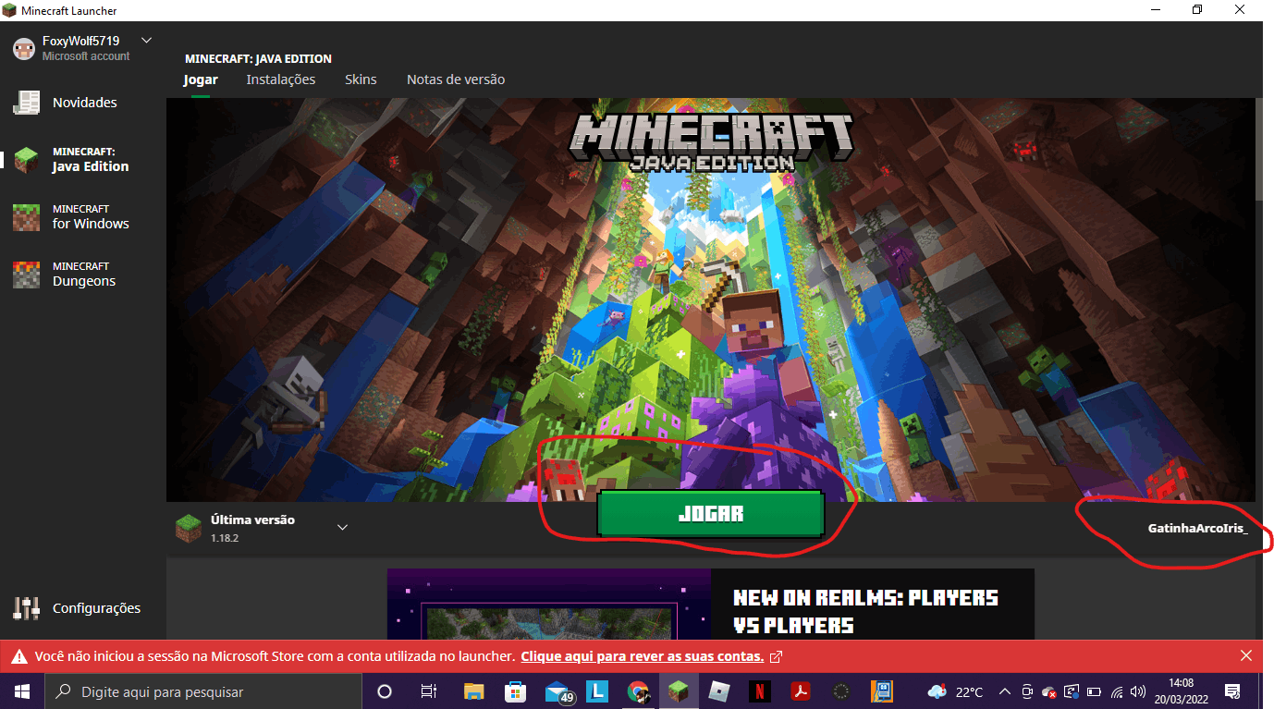Open the Notas de versão tab
Screen dimensions: 1274x709
(x=456, y=79)
